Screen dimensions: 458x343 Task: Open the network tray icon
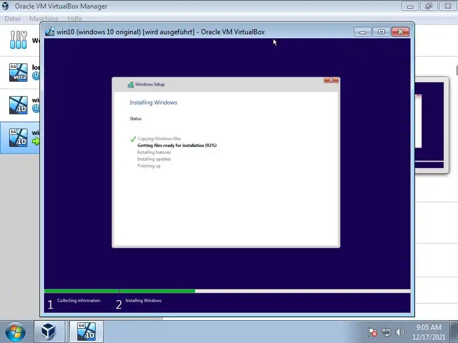tap(386, 332)
